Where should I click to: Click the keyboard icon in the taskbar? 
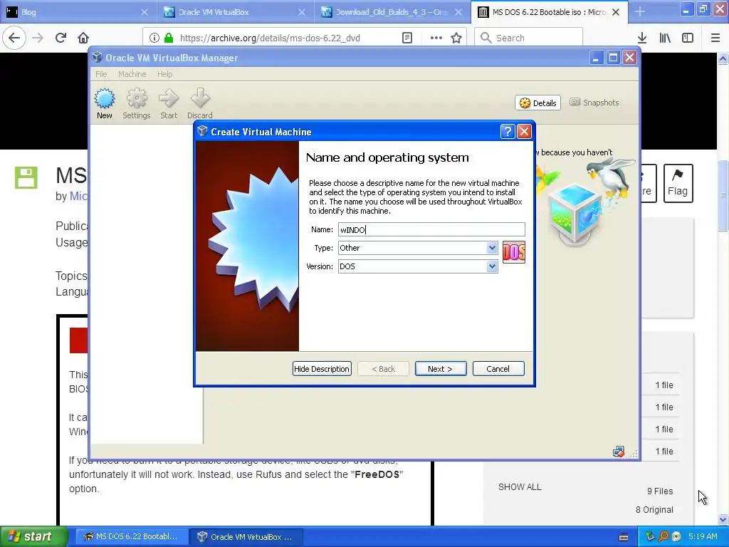coord(624,537)
